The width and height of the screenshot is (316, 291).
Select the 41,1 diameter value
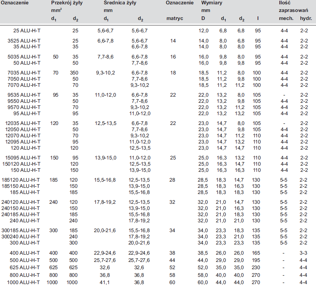[x=105, y=283]
